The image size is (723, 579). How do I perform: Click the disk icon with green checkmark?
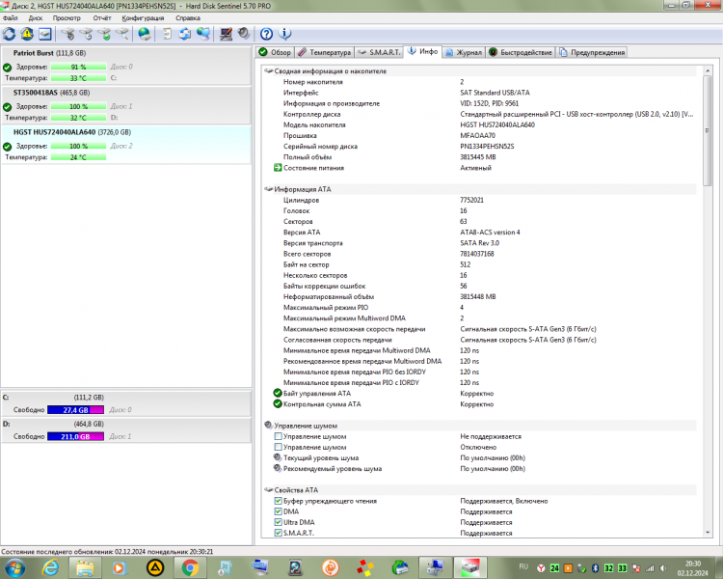point(105,34)
